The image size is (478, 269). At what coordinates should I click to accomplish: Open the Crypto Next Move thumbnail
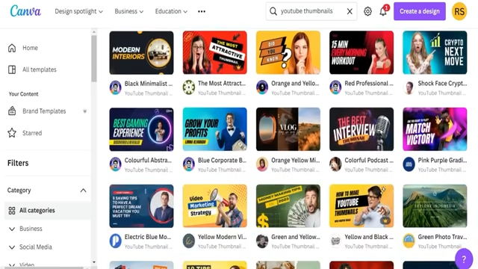[x=435, y=52]
